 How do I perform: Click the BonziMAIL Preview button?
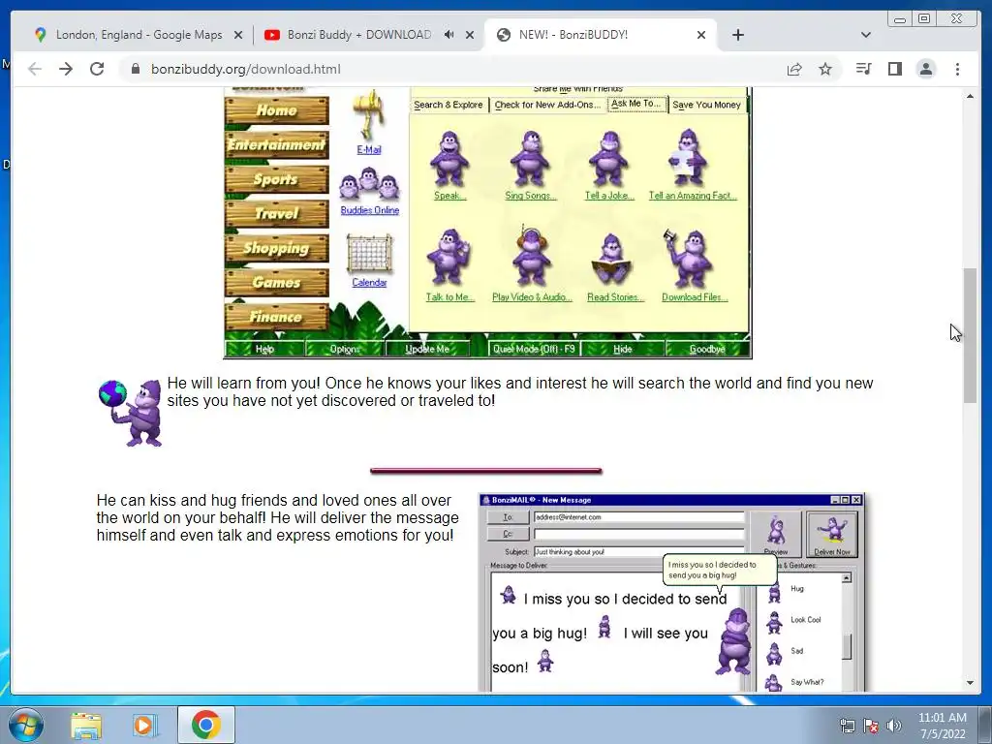click(x=776, y=534)
